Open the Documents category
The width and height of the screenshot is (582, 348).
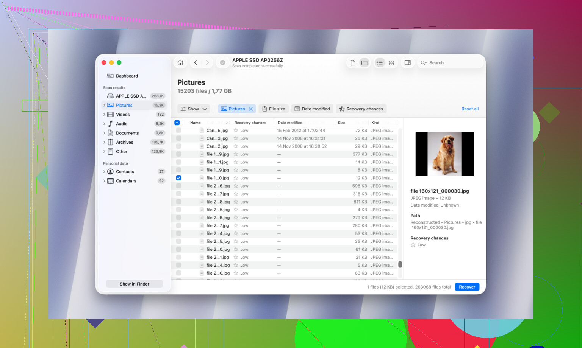pos(135,133)
